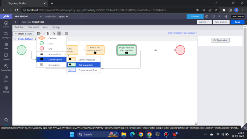This screenshot has height=139, width=247.
Task: Select End shape from menu
Action: (x=51, y=49)
